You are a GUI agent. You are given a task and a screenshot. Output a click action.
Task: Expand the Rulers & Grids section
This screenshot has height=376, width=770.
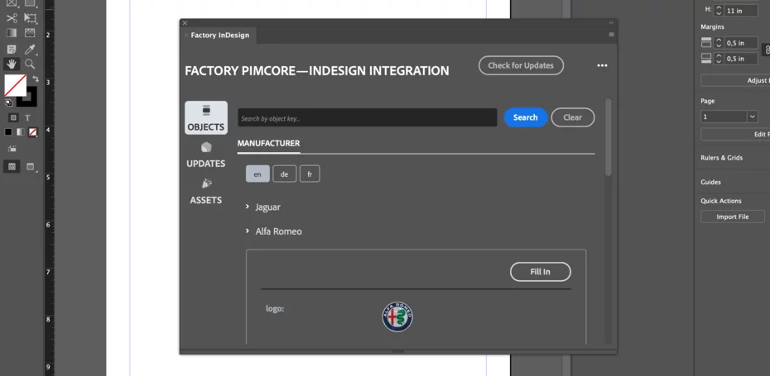pyautogui.click(x=721, y=158)
